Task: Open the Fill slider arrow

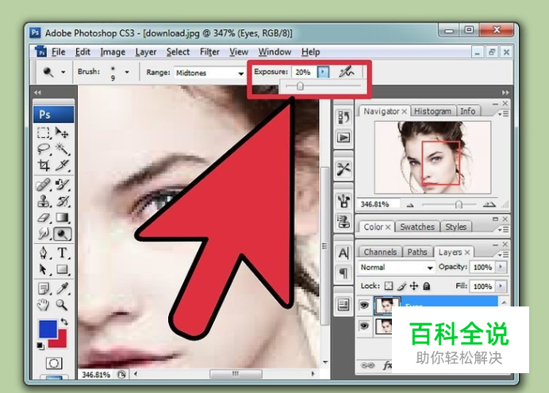Action: click(501, 286)
